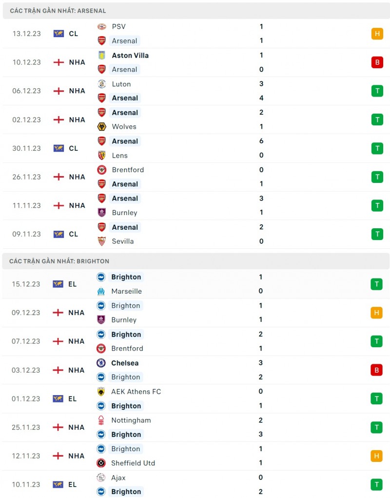The image size is (390, 498).
Task: Click the 30.11.23 Arsenal vs Lens date
Action: point(27,148)
